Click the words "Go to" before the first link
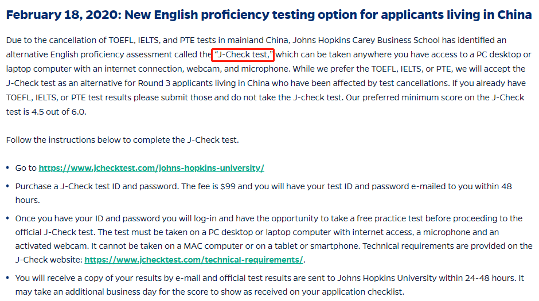Screen dimensions: 539x301 coord(26,168)
